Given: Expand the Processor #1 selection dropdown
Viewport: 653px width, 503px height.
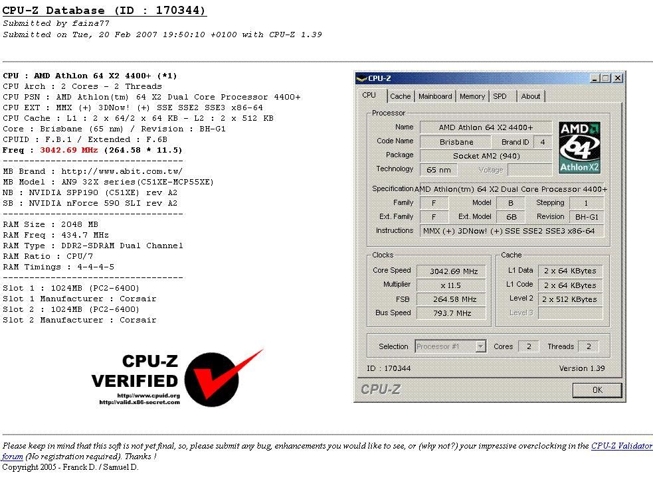Looking at the screenshot, I should (480, 346).
